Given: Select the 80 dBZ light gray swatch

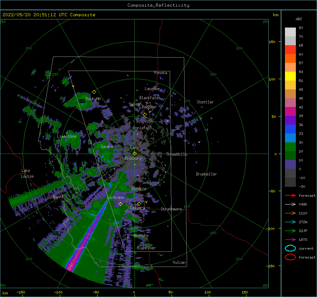Looking at the screenshot, I should 290,32.
